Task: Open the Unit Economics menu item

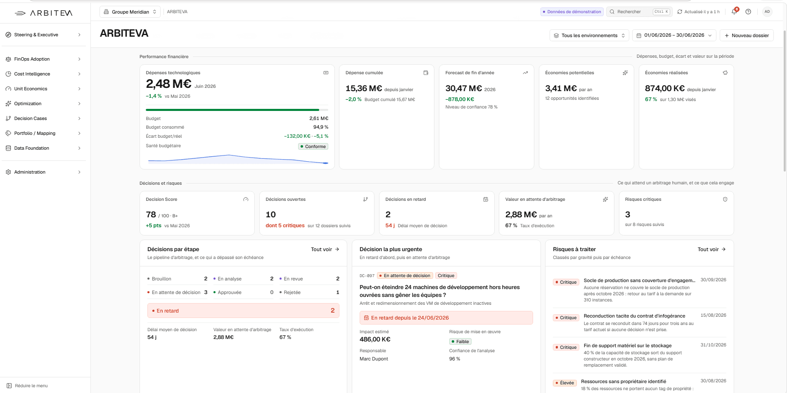Action: pyautogui.click(x=43, y=89)
